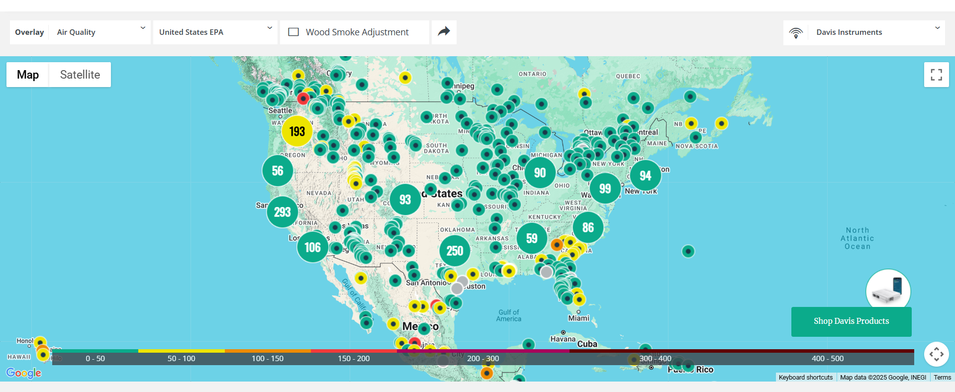
Task: Click the QUEBEC province label
Action: (x=628, y=76)
